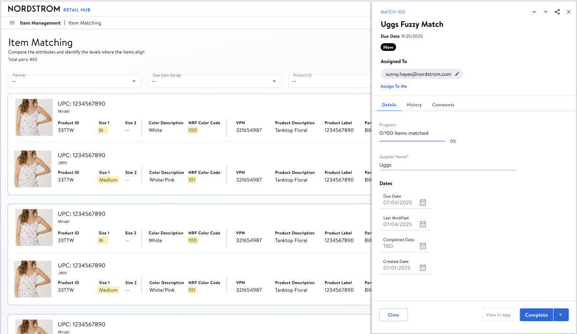Open the hamburger navigation menu

(x=12, y=23)
